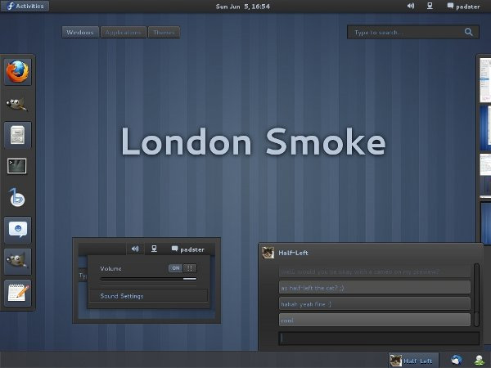
Task: Open the file manager cabinet icon
Action: 17,134
